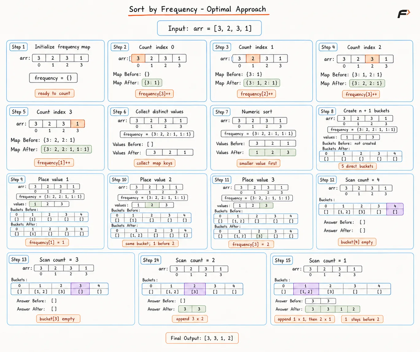Click the 'frequency[1]++' note

click(54, 162)
